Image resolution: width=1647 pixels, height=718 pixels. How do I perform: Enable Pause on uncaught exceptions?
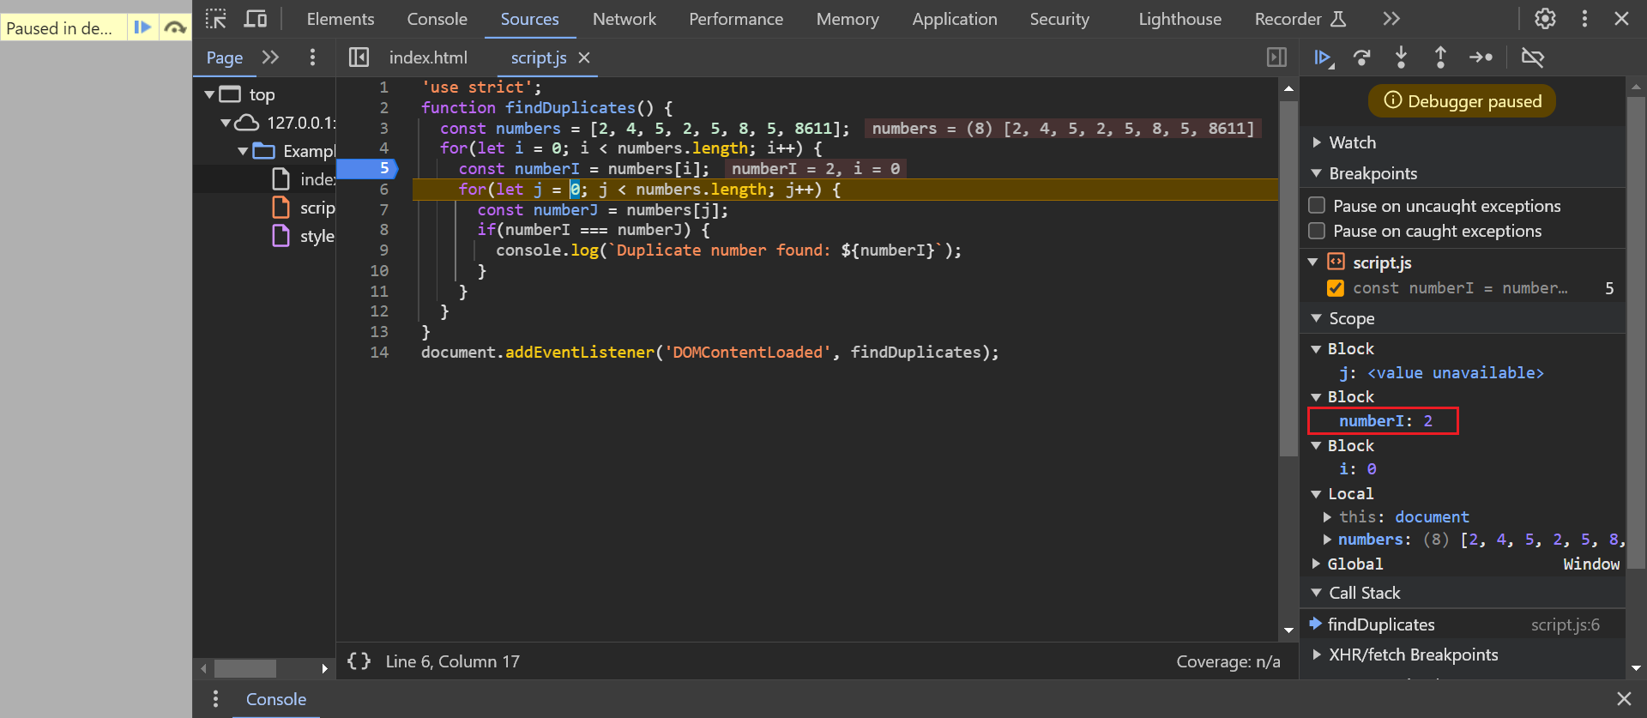(1317, 206)
